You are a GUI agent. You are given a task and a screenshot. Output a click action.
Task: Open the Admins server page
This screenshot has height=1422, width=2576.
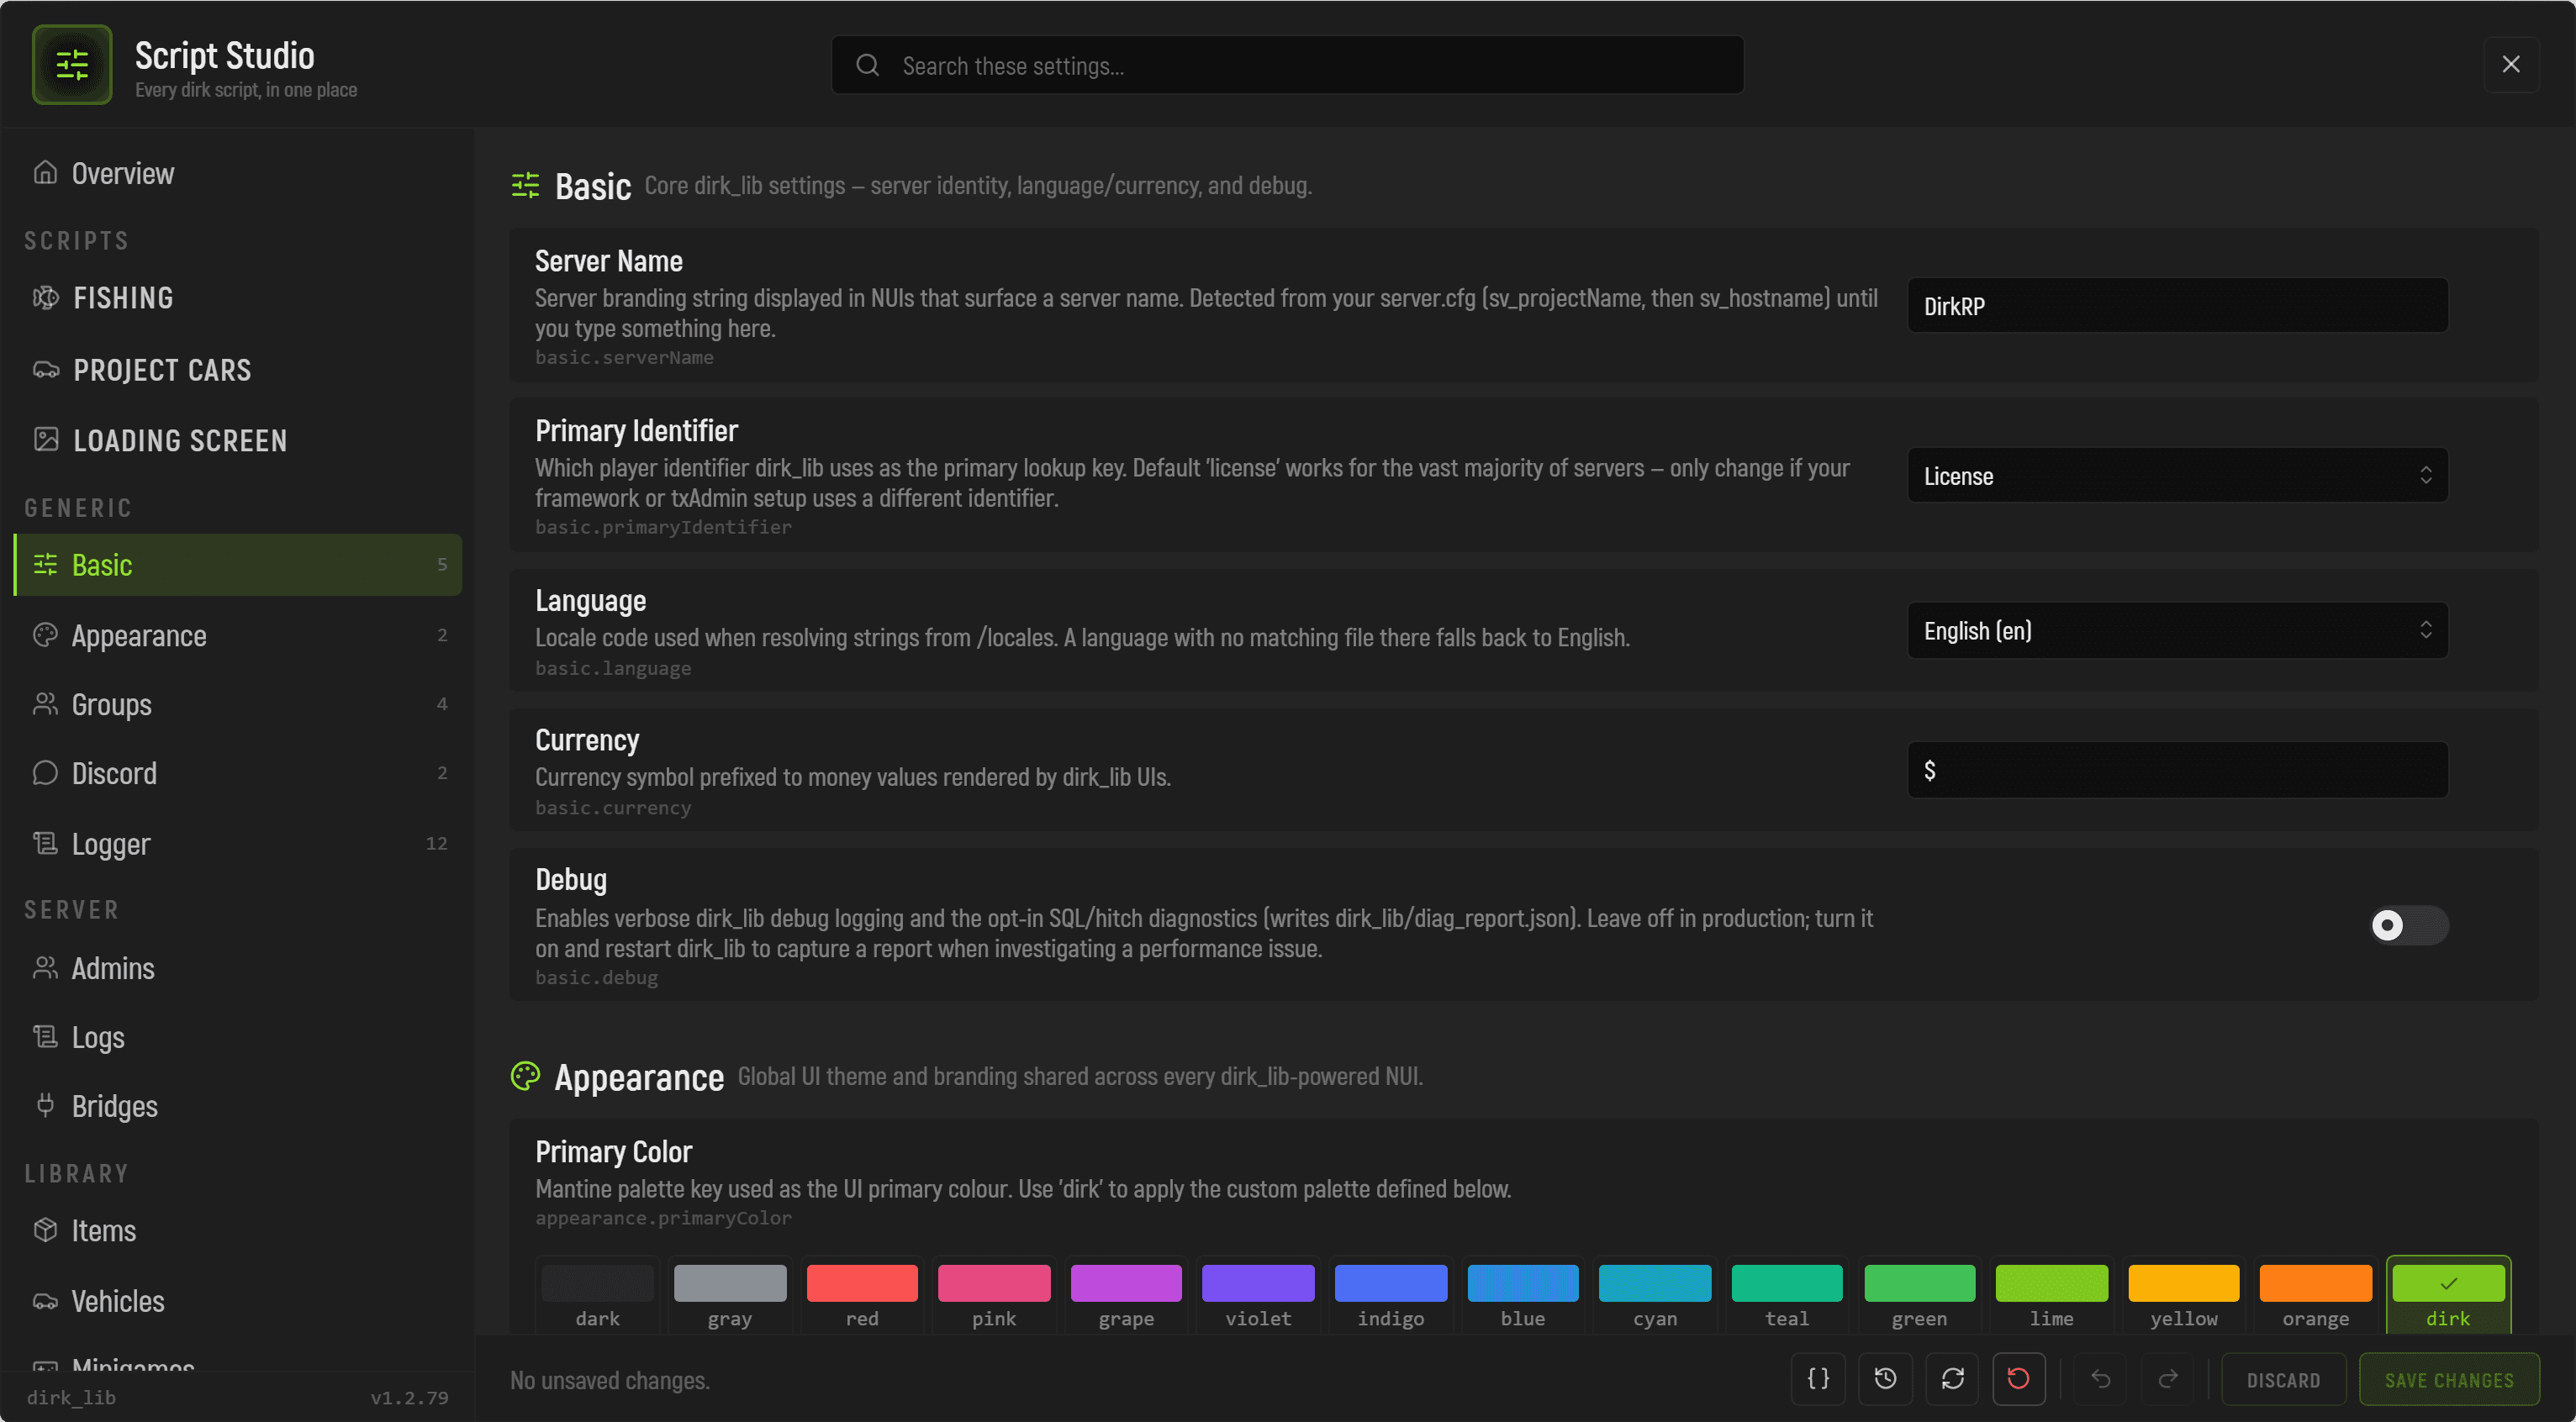(238, 968)
